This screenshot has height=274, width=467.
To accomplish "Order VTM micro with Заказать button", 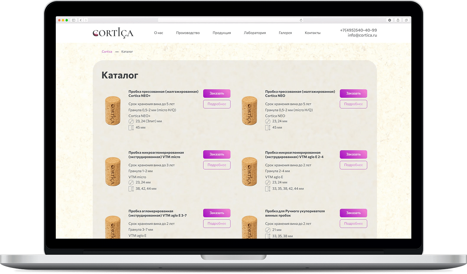I will click(217, 154).
